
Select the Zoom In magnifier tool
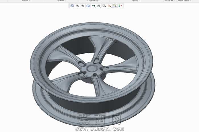point(77,6)
